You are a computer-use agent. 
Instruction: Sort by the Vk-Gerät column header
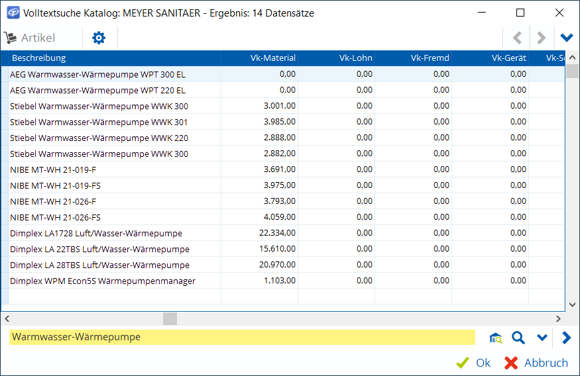491,58
